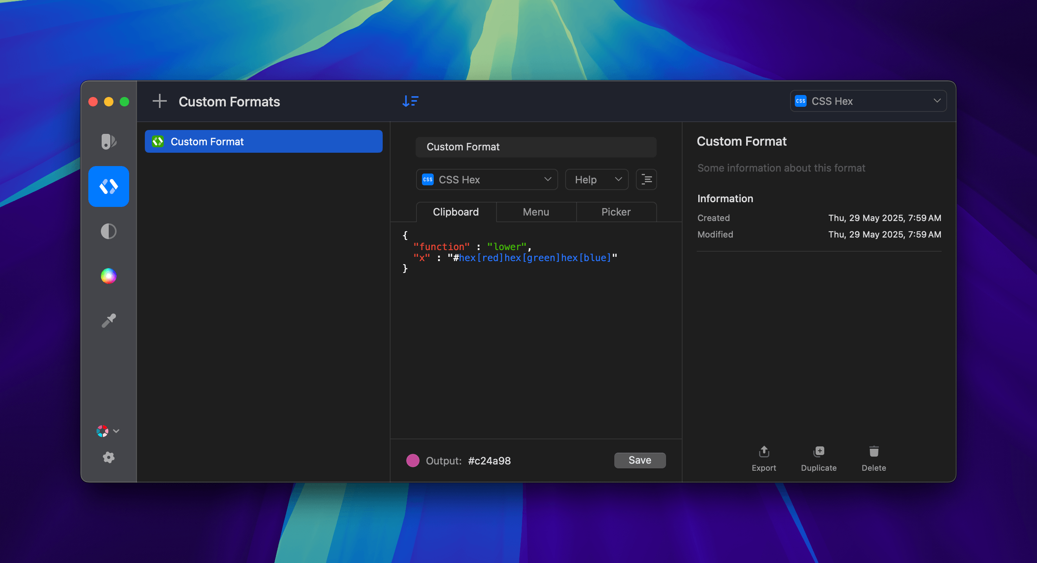The width and height of the screenshot is (1037, 563).
Task: Open the Picker tab
Action: point(616,212)
